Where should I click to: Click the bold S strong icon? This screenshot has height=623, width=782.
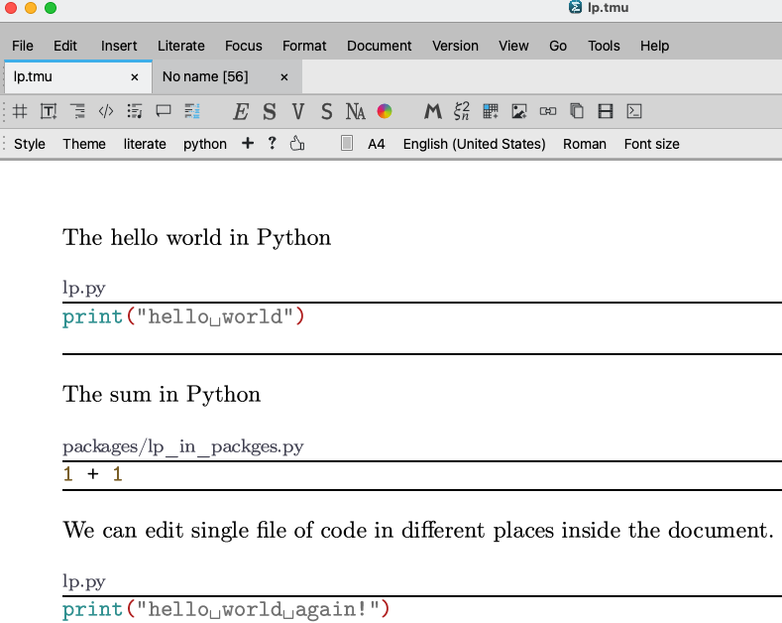pyautogui.click(x=270, y=111)
